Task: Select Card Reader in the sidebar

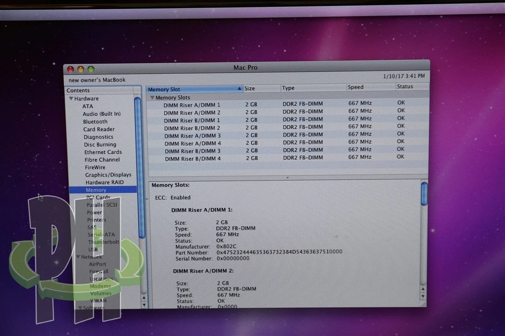Action: coord(99,129)
